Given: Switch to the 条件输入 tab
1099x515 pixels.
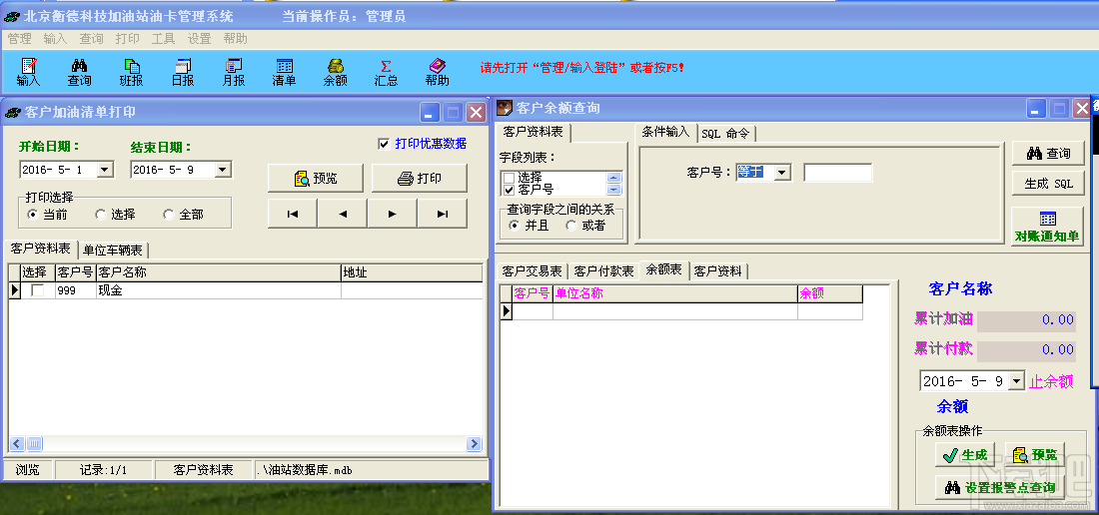Looking at the screenshot, I should pyautogui.click(x=666, y=132).
